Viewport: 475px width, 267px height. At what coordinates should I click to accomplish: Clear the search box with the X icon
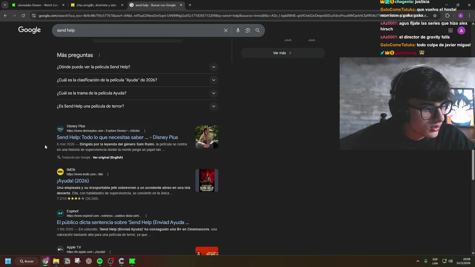click(x=226, y=30)
